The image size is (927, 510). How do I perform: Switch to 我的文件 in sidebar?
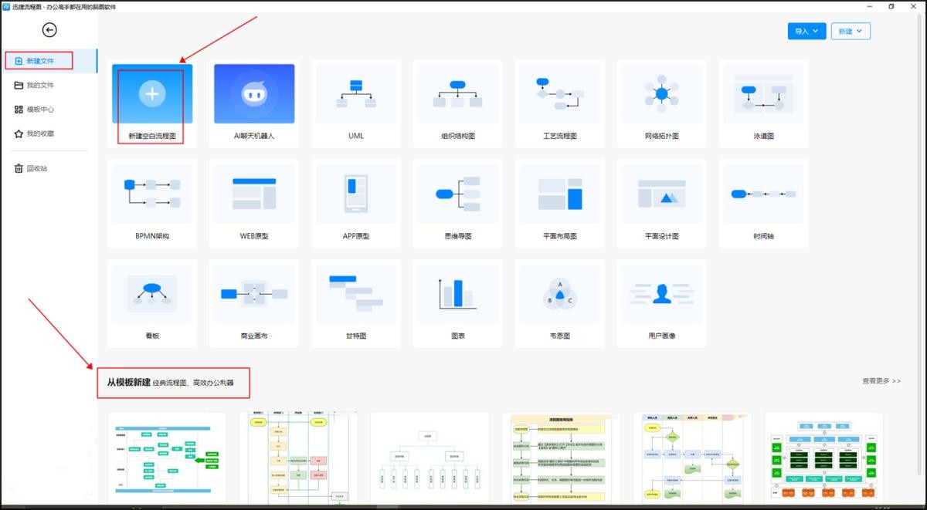point(40,86)
